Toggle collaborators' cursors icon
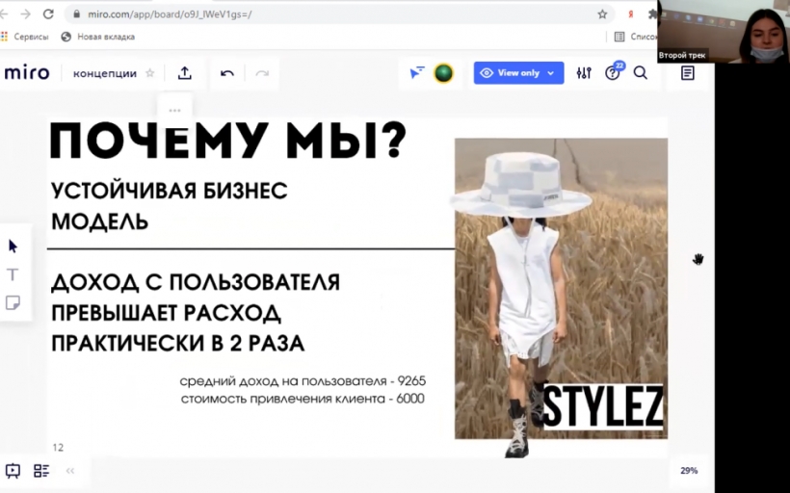Screen dimensions: 790x493 pyautogui.click(x=416, y=73)
